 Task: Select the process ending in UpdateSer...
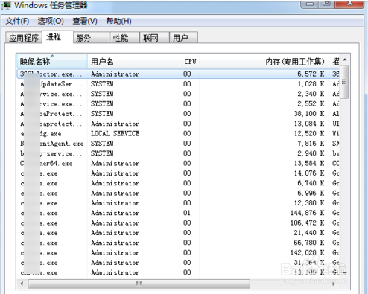click(x=178, y=84)
